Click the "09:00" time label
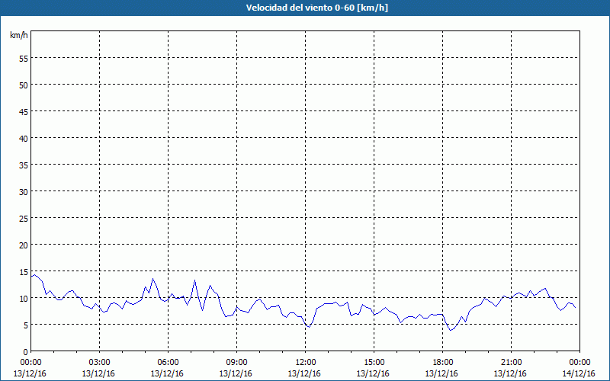Screen dimensions: 610x381 pyautogui.click(x=236, y=363)
